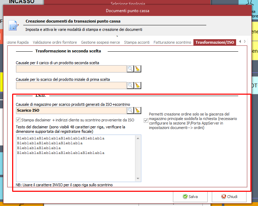This screenshot has width=258, height=206.
Task: Toggle Permetti creazione ordine giacenza checkbox
Action: tap(146, 120)
